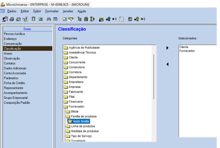This screenshot has height=148, width=220.
Task: Go to the Endereço guide
Action: (28, 39)
